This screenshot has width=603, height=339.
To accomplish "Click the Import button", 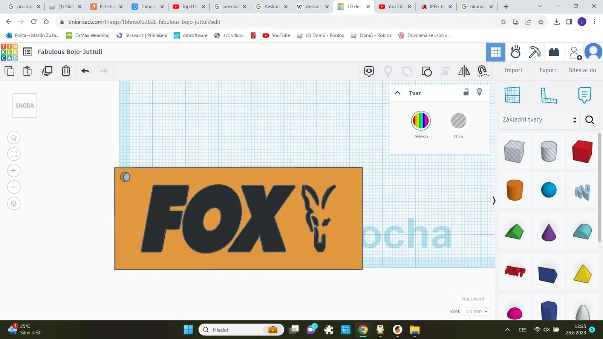I will [x=513, y=70].
